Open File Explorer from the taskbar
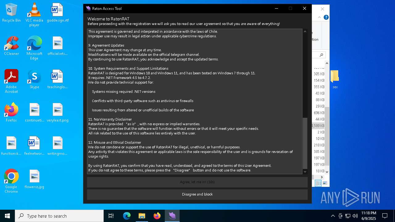This screenshot has height=222, width=395. 142,216
